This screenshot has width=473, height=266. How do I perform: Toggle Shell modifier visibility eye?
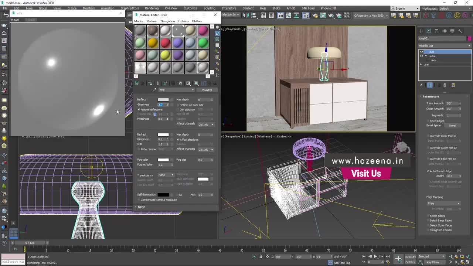[421, 52]
